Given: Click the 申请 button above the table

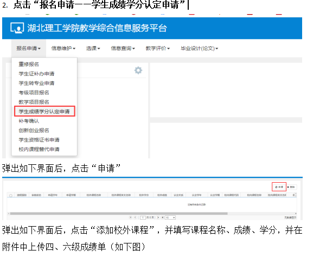Looking at the screenshot, I should pyautogui.click(x=278, y=187).
